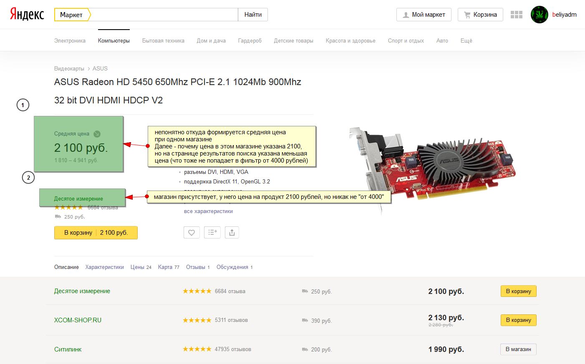Click the 1 990 руб. price

coord(446,349)
